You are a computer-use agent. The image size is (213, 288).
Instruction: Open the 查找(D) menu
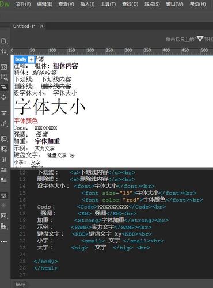tap(130, 4)
